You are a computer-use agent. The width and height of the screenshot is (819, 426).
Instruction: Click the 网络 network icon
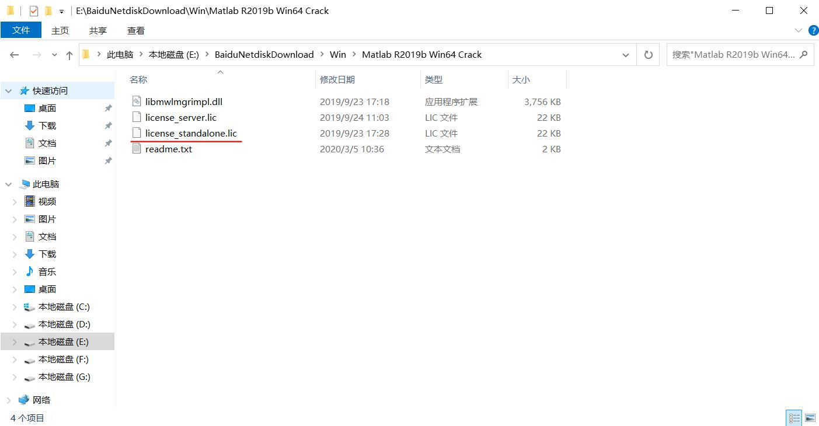[24, 400]
